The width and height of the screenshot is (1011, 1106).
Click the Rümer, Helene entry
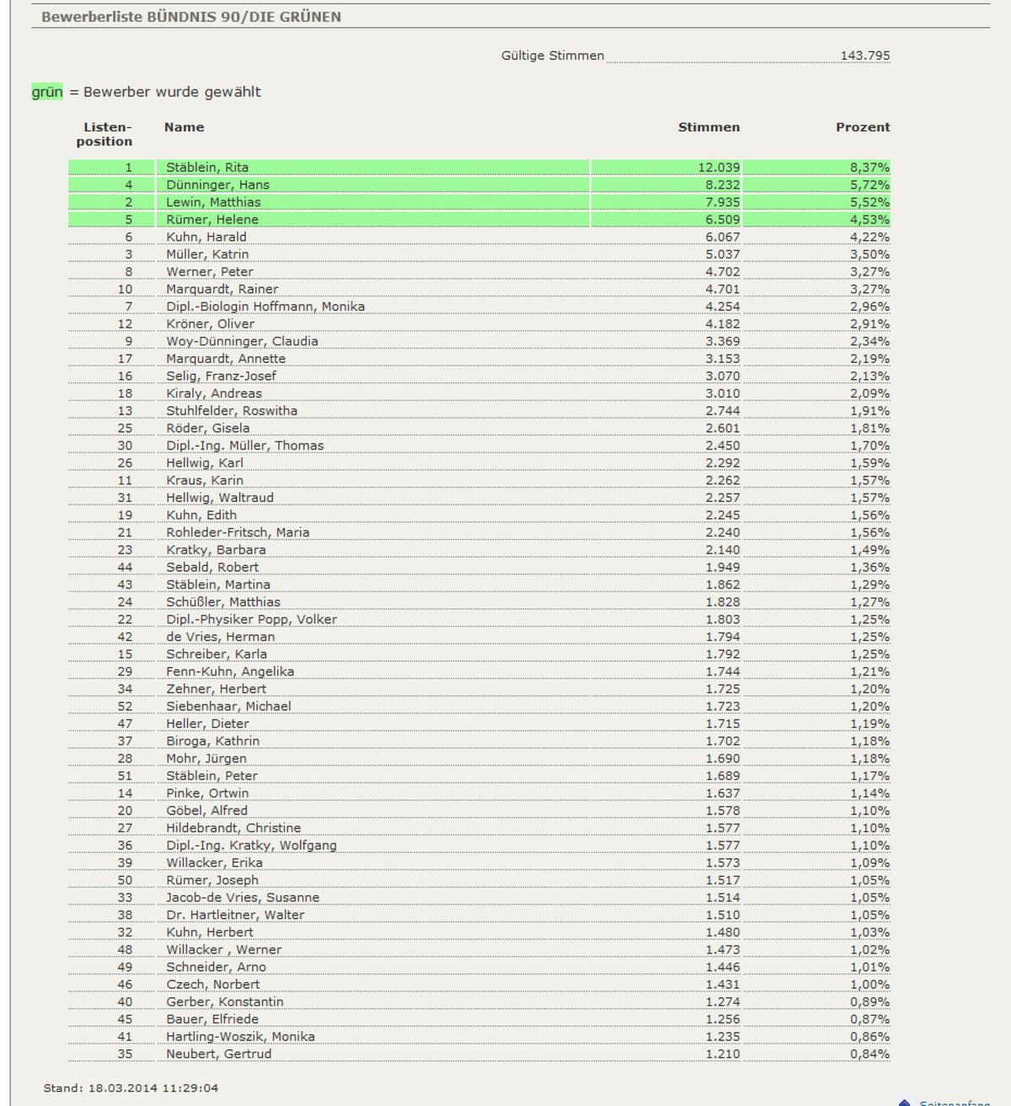tap(212, 220)
